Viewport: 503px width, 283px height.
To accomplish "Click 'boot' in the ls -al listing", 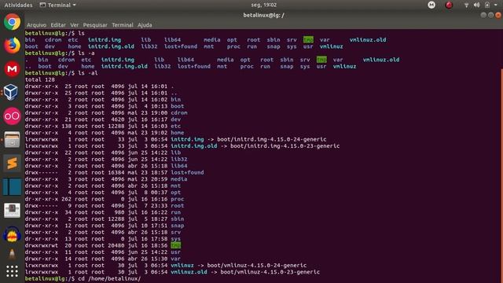I will click(178, 106).
